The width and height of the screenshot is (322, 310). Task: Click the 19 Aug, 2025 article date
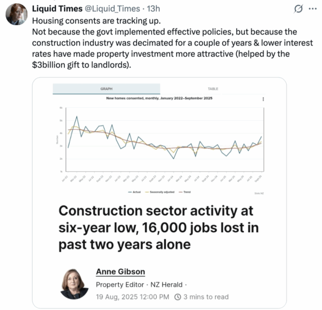132,297
